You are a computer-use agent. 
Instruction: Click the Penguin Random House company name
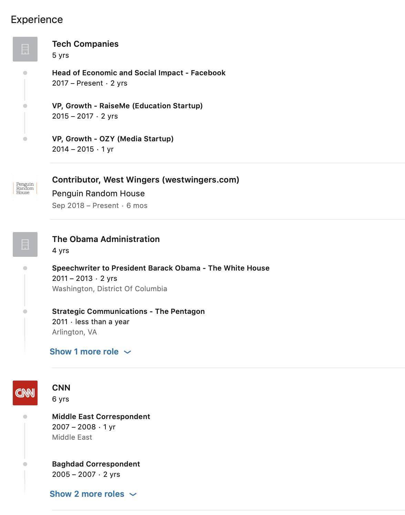98,194
